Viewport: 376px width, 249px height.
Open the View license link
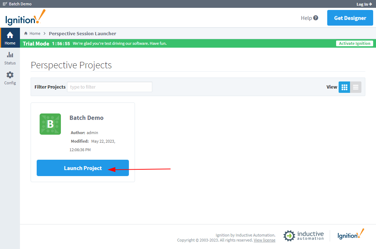coord(264,240)
